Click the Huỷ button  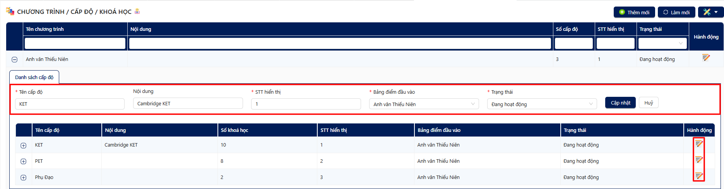649,103
